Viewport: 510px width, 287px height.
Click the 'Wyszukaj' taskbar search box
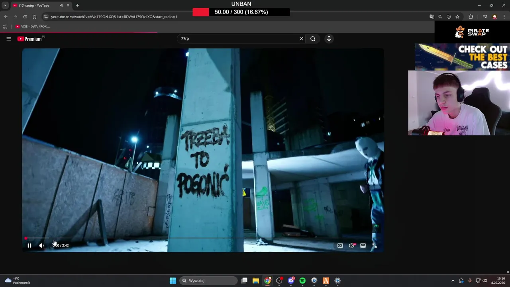[x=208, y=281]
